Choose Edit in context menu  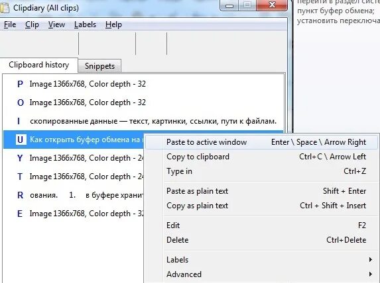(261, 225)
